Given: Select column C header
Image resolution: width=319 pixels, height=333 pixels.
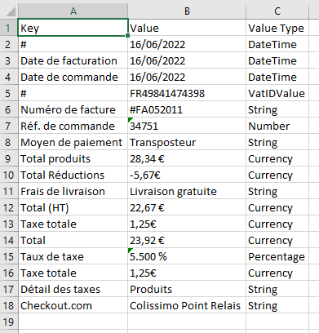Looking at the screenshot, I should pyautogui.click(x=277, y=11).
